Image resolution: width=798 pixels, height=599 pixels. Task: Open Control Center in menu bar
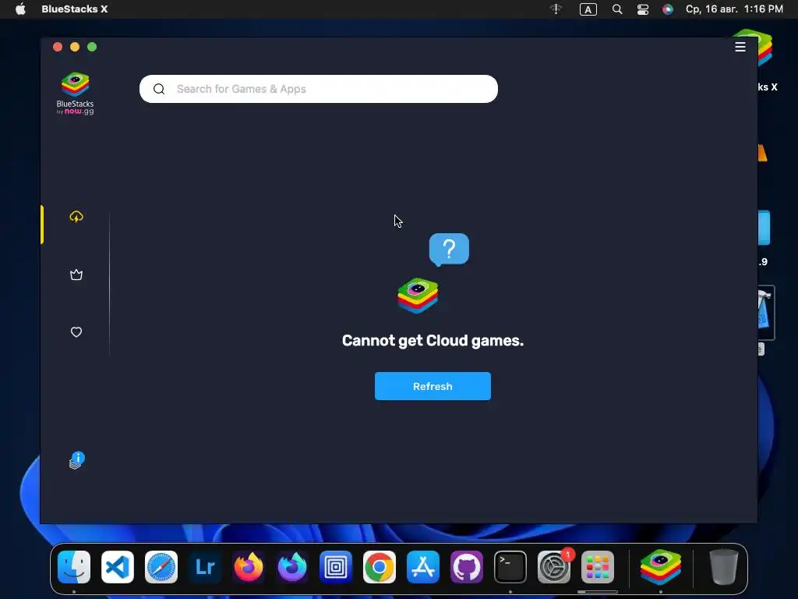click(x=643, y=9)
